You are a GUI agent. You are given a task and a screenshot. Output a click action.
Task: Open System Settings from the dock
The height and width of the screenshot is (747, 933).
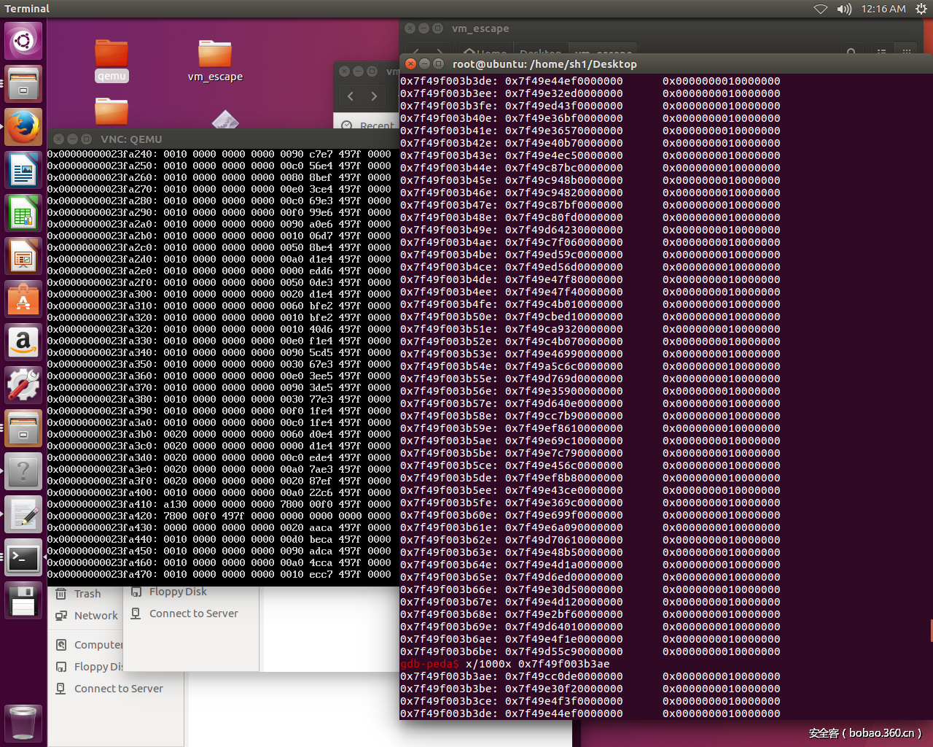coord(23,385)
